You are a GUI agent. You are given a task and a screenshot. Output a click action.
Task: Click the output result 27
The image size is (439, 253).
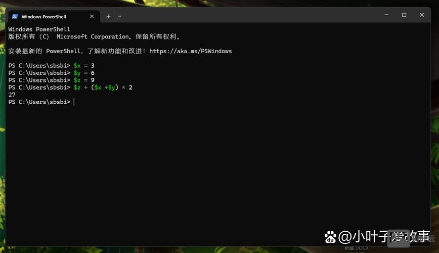[x=12, y=95]
